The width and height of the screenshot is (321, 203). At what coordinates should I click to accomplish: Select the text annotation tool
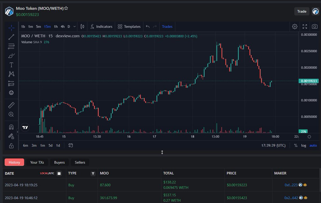(x=11, y=65)
